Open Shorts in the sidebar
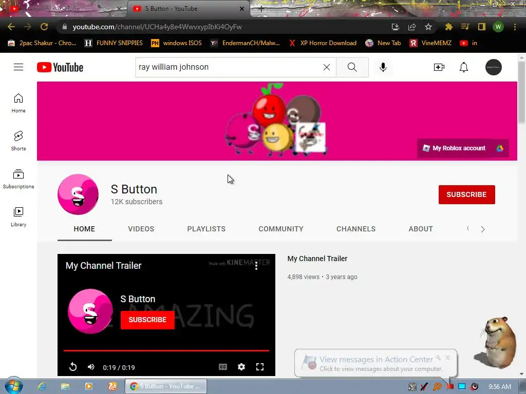Screen dimensions: 526x394 [18, 141]
